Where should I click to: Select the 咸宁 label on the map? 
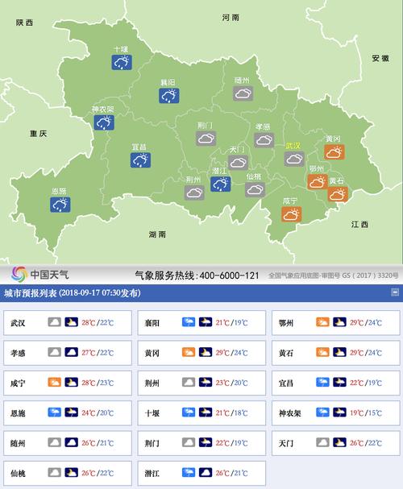(x=290, y=201)
